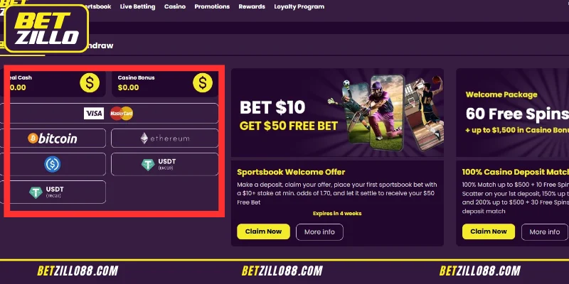The image size is (569, 284).
Task: Select the Visa and MasterCard deposit option
Action: tap(108, 114)
